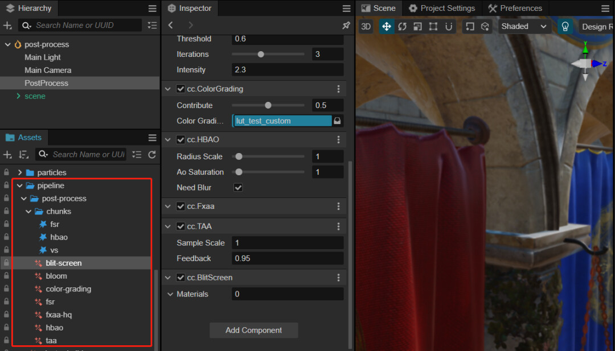Select the move transform gizmo tool
615x351 pixels.
coord(387,27)
